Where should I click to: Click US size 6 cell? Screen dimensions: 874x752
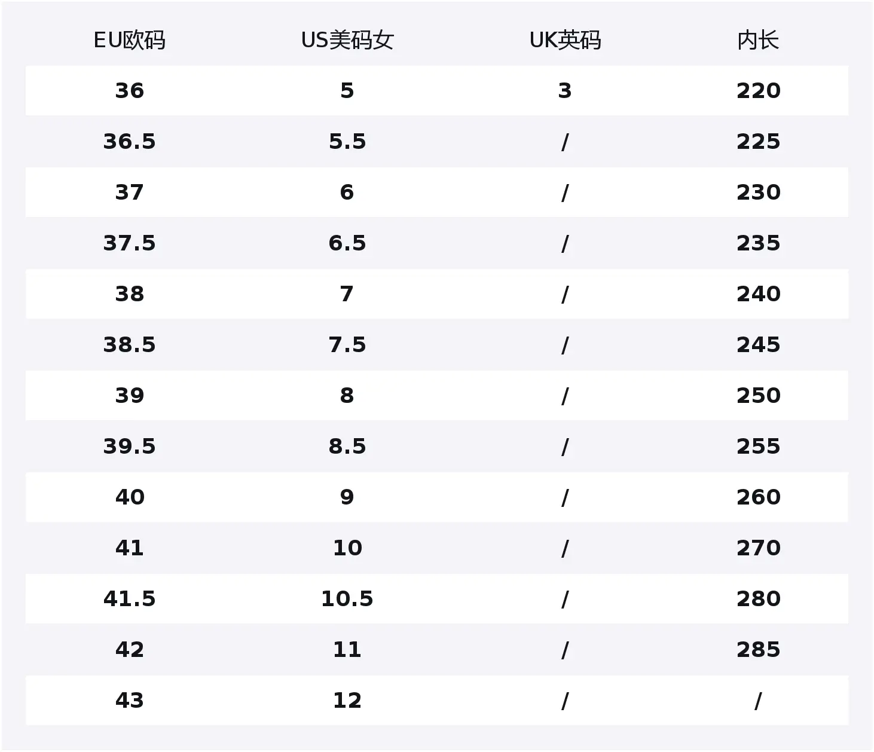click(347, 192)
